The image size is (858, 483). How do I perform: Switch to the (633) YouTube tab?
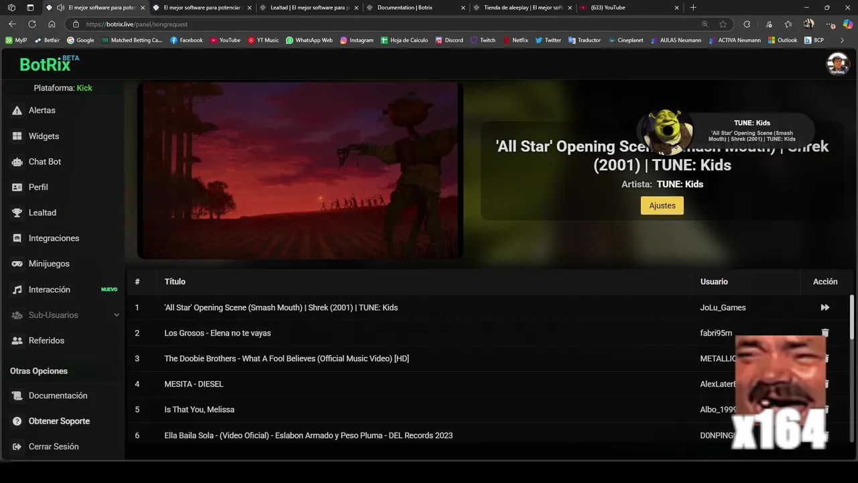click(629, 7)
